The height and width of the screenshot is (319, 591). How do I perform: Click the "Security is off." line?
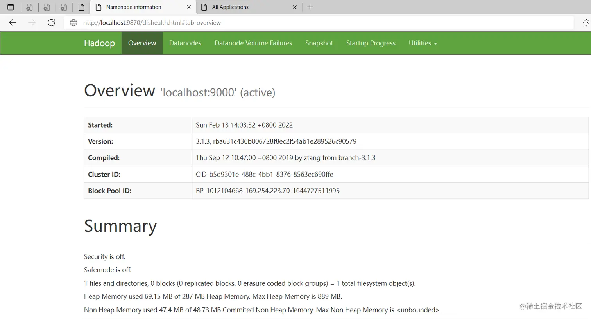pos(104,257)
